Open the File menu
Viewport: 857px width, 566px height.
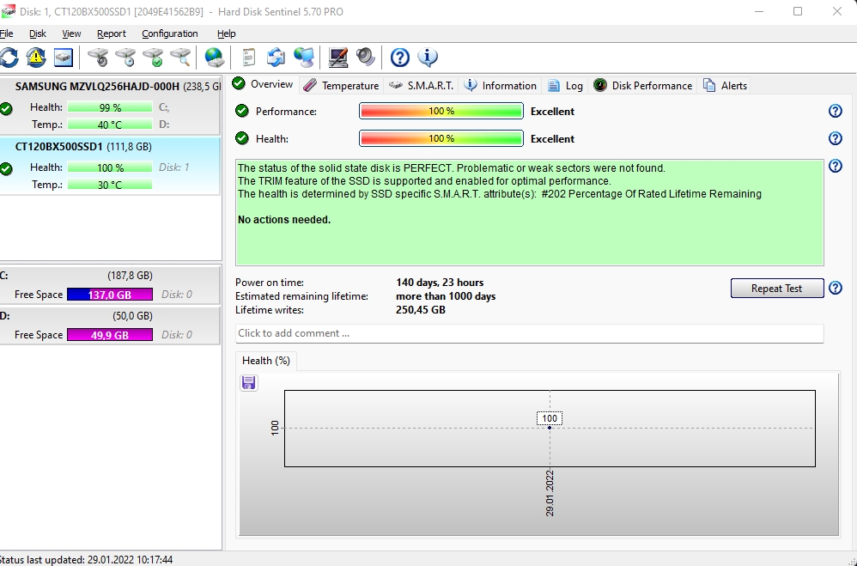click(x=6, y=33)
